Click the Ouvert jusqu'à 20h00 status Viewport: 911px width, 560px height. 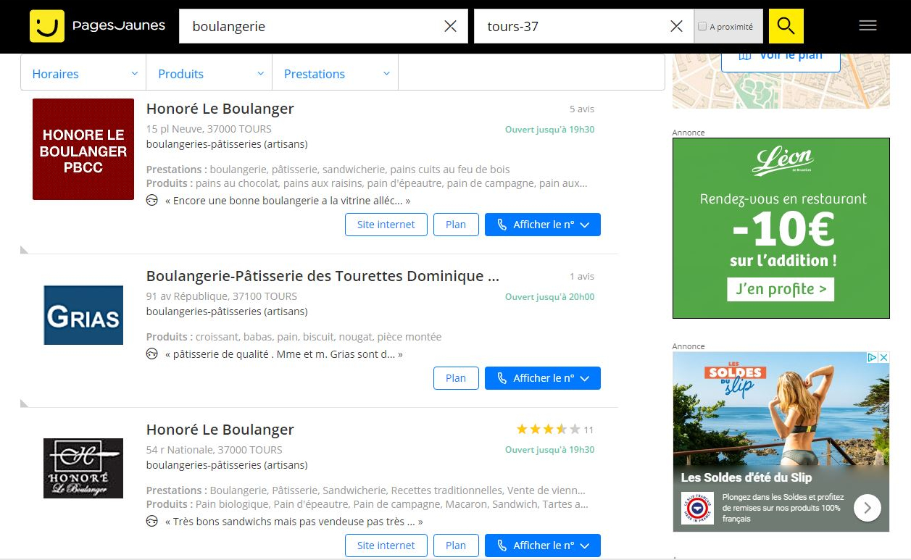(549, 297)
